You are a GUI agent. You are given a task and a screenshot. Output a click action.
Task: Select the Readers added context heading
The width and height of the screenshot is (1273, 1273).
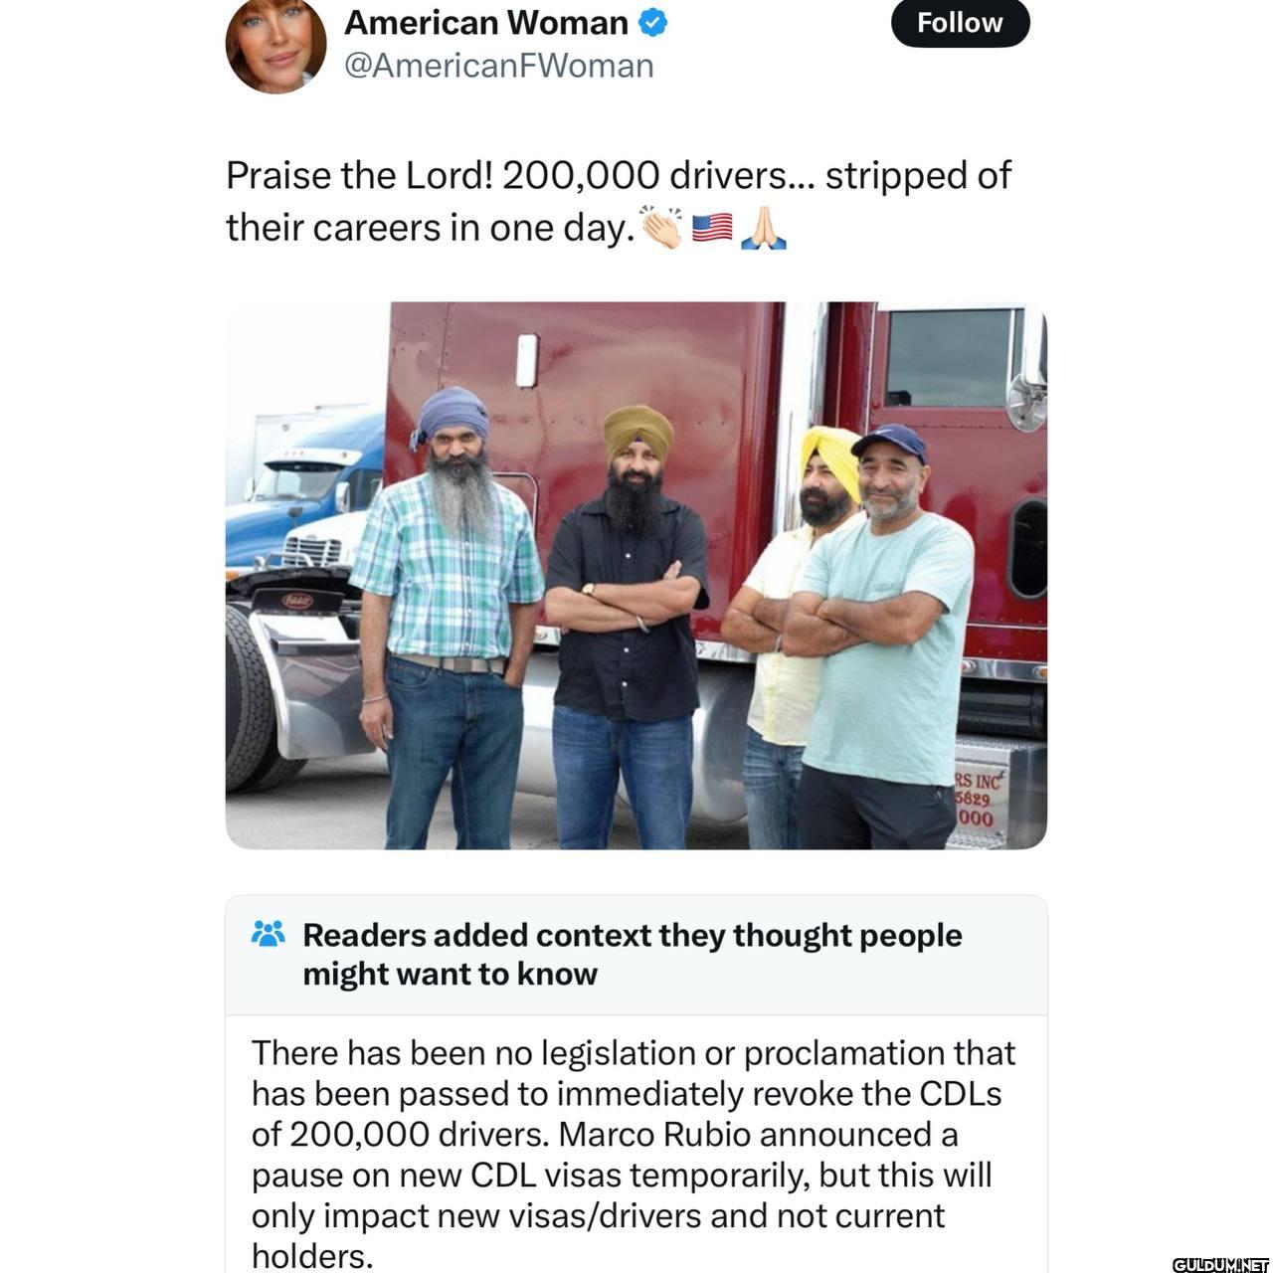(x=632, y=954)
